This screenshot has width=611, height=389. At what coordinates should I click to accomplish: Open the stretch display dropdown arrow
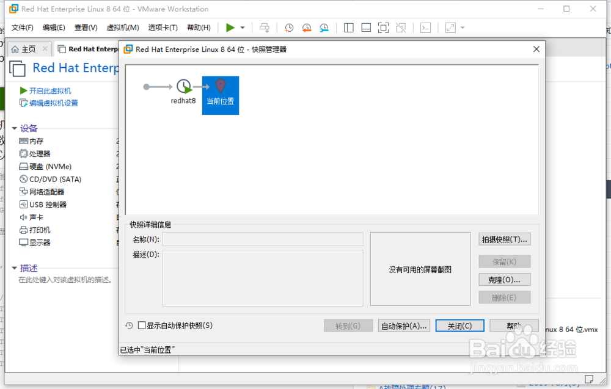[463, 27]
